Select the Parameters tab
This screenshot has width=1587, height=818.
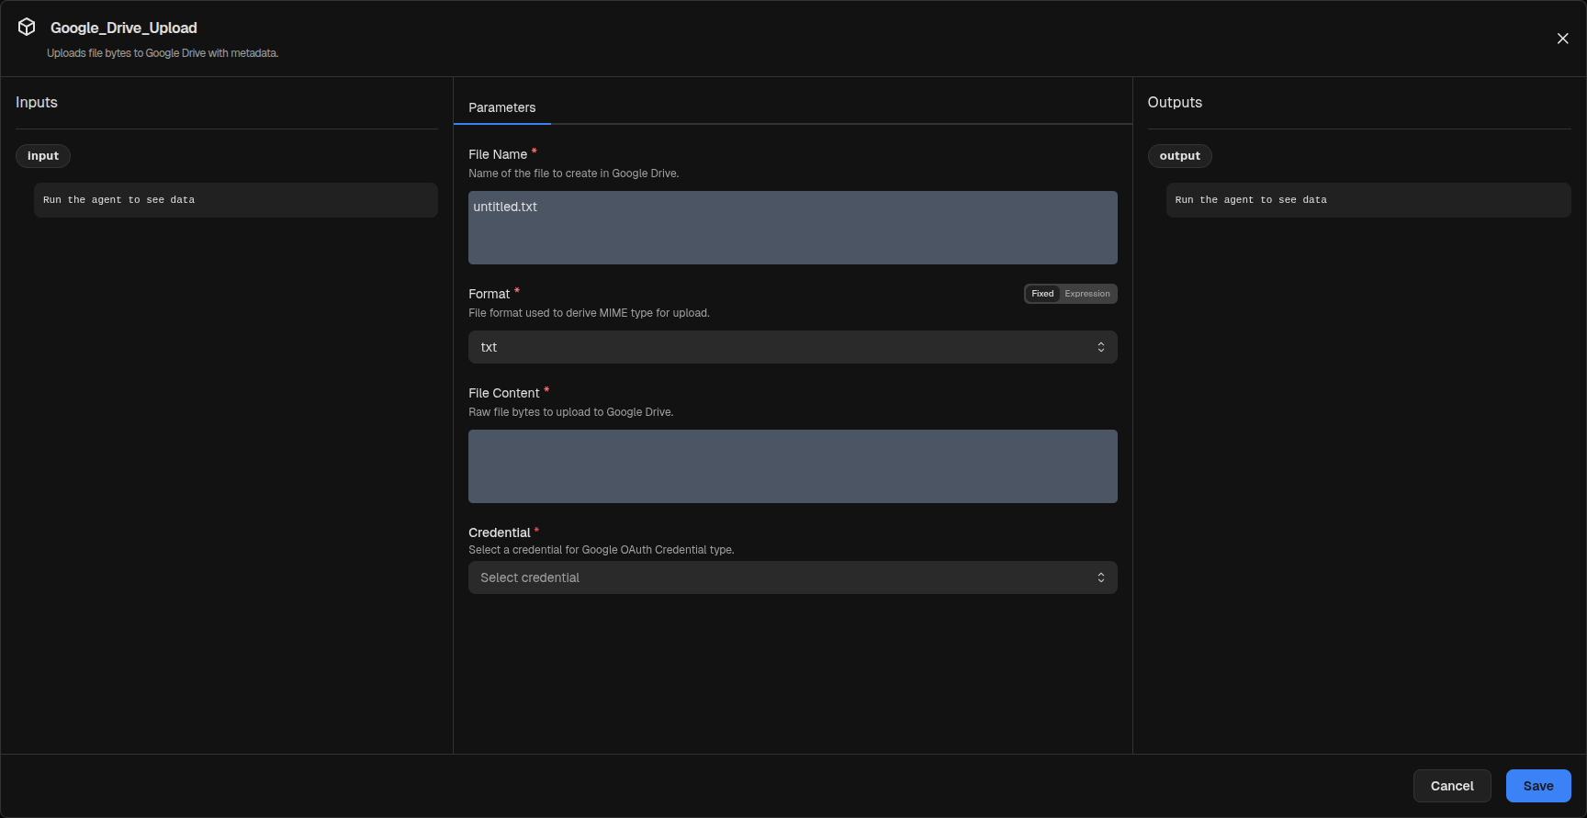[501, 107]
